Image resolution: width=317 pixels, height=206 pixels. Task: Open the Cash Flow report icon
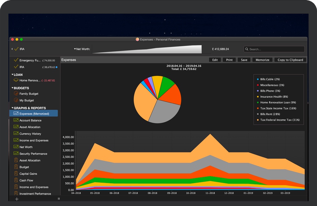click(x=16, y=180)
